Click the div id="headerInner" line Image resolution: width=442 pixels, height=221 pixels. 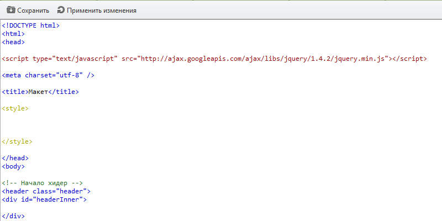click(x=44, y=199)
